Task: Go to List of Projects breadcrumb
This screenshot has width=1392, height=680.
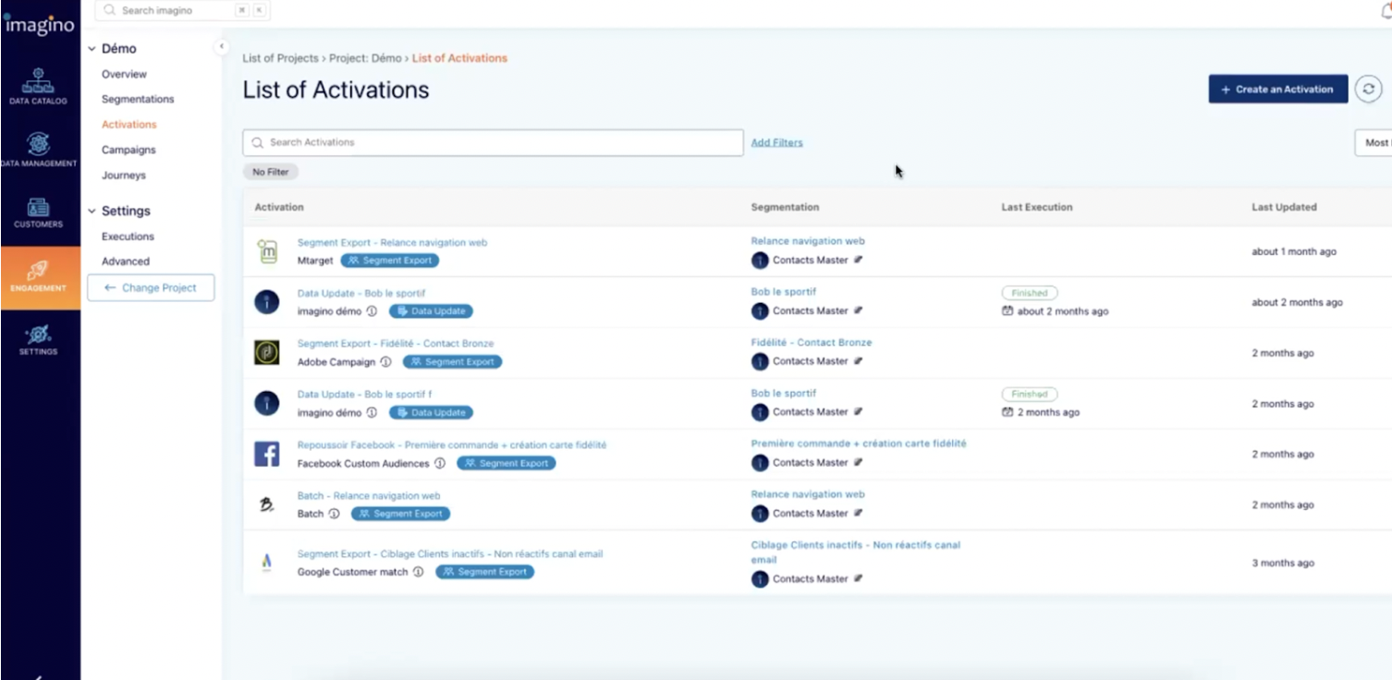Action: coord(280,58)
